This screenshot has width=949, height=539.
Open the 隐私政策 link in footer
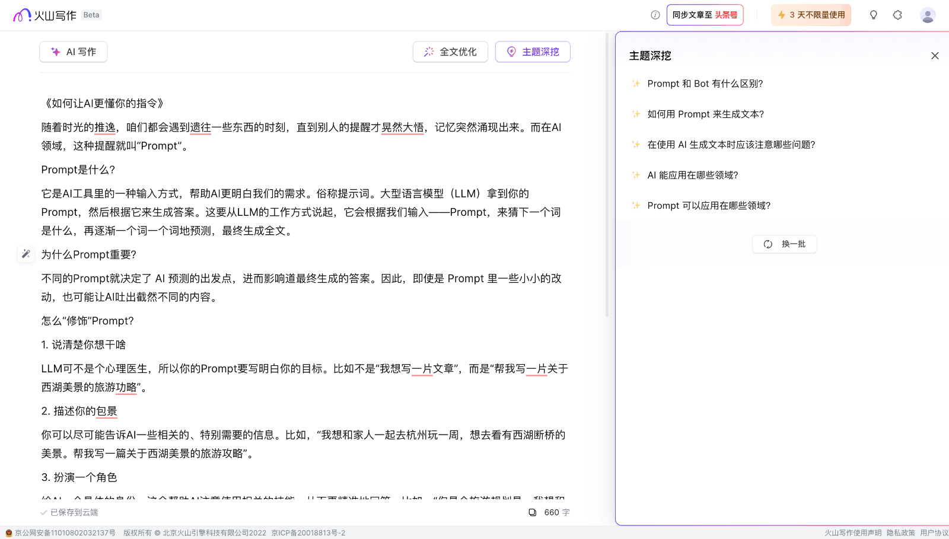[x=900, y=532]
